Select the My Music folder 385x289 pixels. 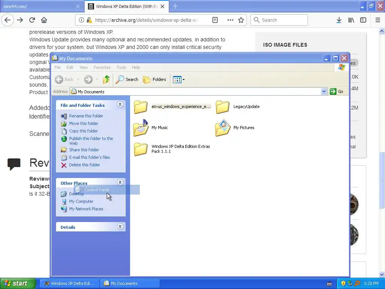(150, 128)
